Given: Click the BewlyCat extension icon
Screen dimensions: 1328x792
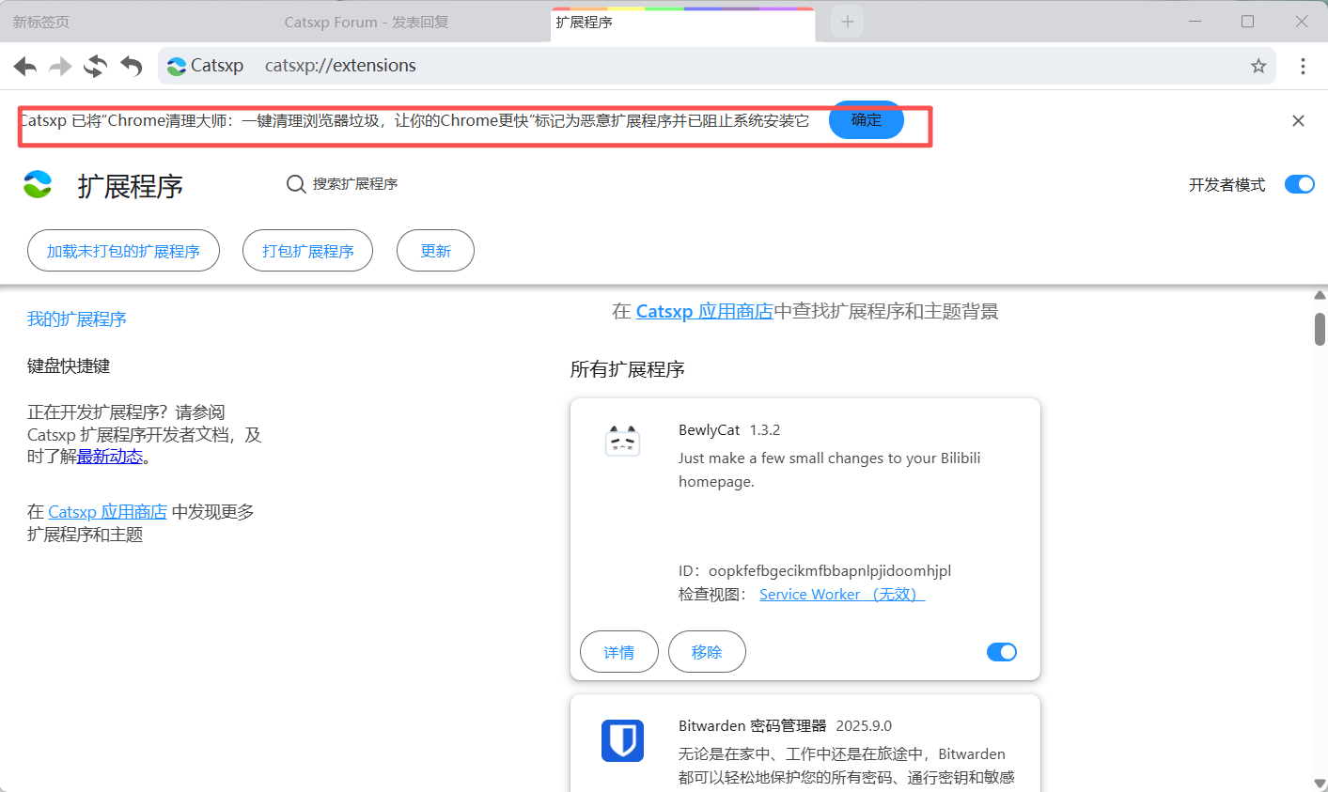Looking at the screenshot, I should (x=622, y=442).
